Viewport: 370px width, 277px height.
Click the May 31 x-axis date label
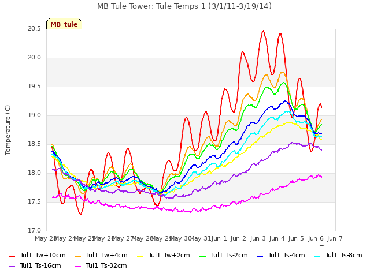(x=201, y=238)
